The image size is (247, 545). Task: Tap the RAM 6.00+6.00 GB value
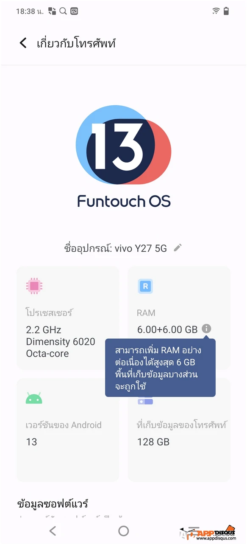167,329
